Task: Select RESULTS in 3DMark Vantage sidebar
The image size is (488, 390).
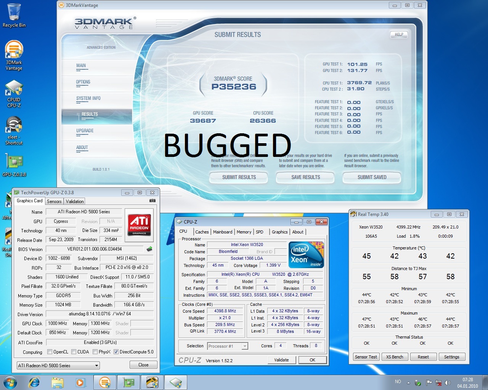Action: [97, 116]
